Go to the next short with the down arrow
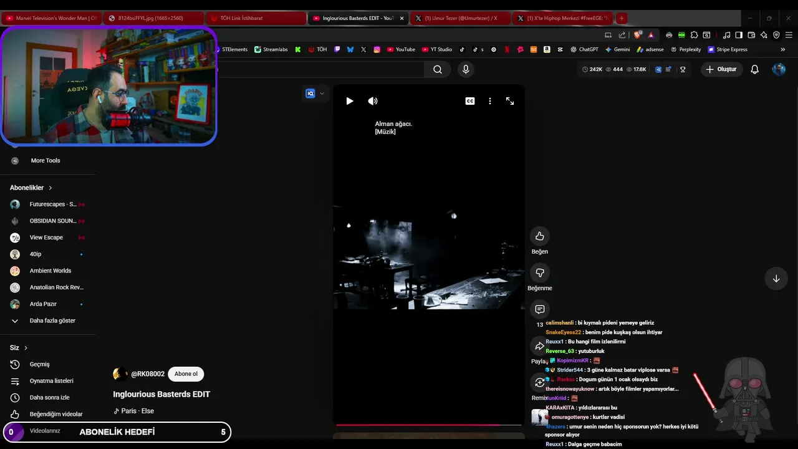The image size is (798, 449). coord(776,279)
